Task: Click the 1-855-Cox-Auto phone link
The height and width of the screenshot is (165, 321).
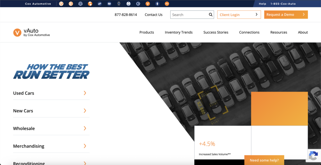Action: point(283,4)
